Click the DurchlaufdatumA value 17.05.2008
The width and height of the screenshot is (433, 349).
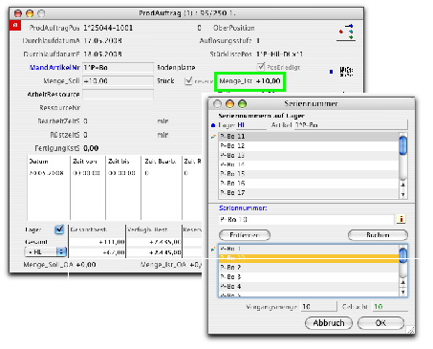click(102, 41)
